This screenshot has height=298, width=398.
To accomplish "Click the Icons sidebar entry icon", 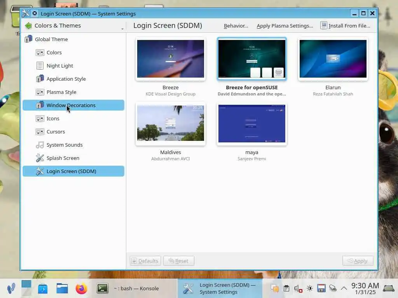I will point(40,118).
